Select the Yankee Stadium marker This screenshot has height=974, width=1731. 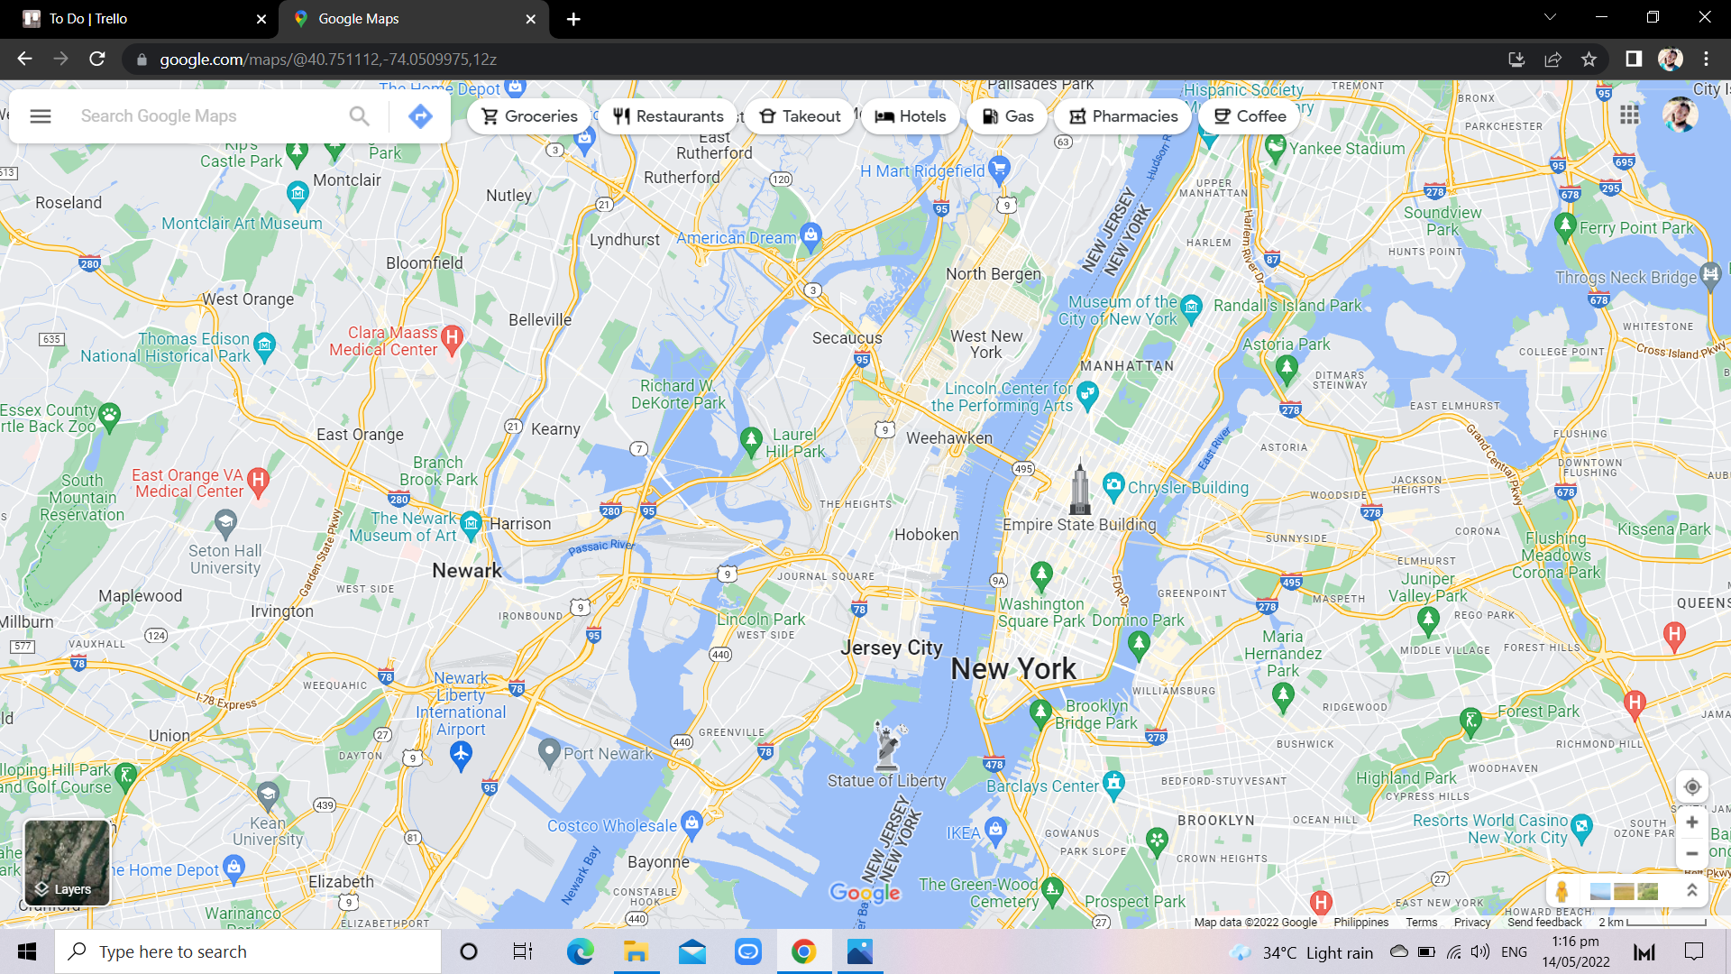(1275, 147)
